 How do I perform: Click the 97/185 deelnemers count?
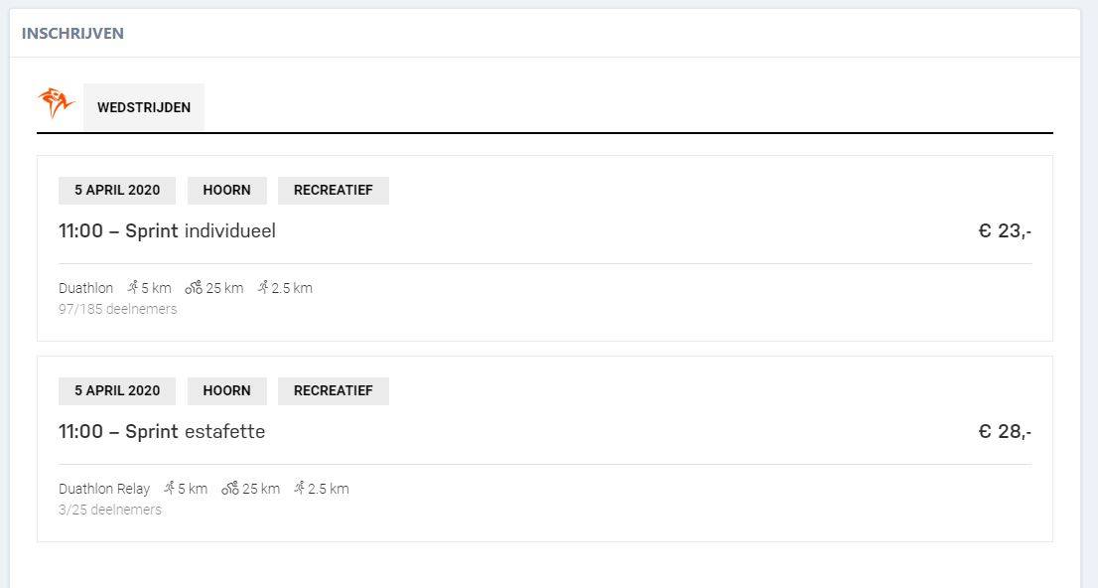click(117, 309)
